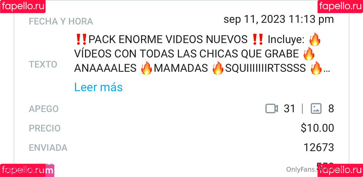This screenshot has width=363, height=177.
Task: Select the image count 8
Action: [331, 109]
